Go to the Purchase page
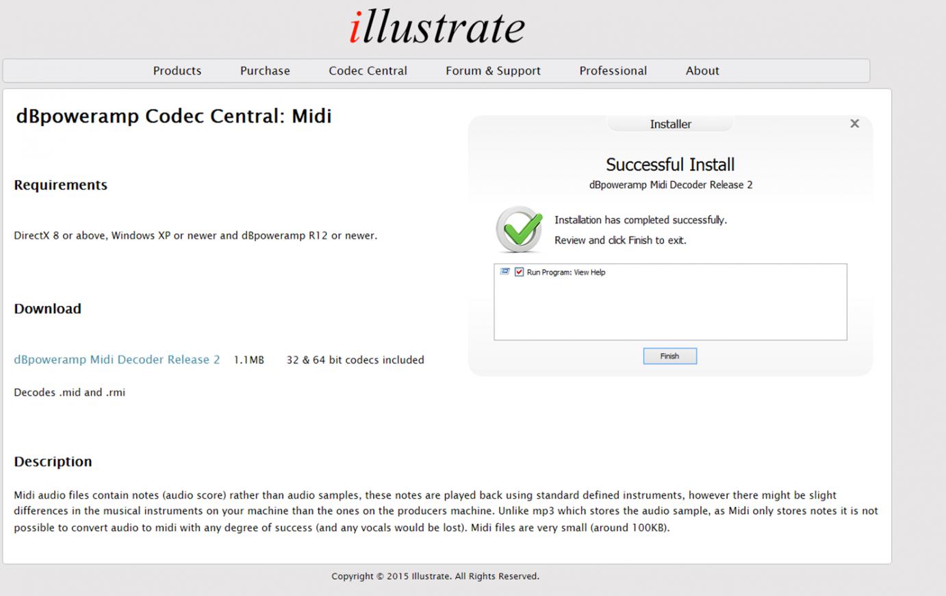Viewport: 946px width, 596px height. [265, 70]
